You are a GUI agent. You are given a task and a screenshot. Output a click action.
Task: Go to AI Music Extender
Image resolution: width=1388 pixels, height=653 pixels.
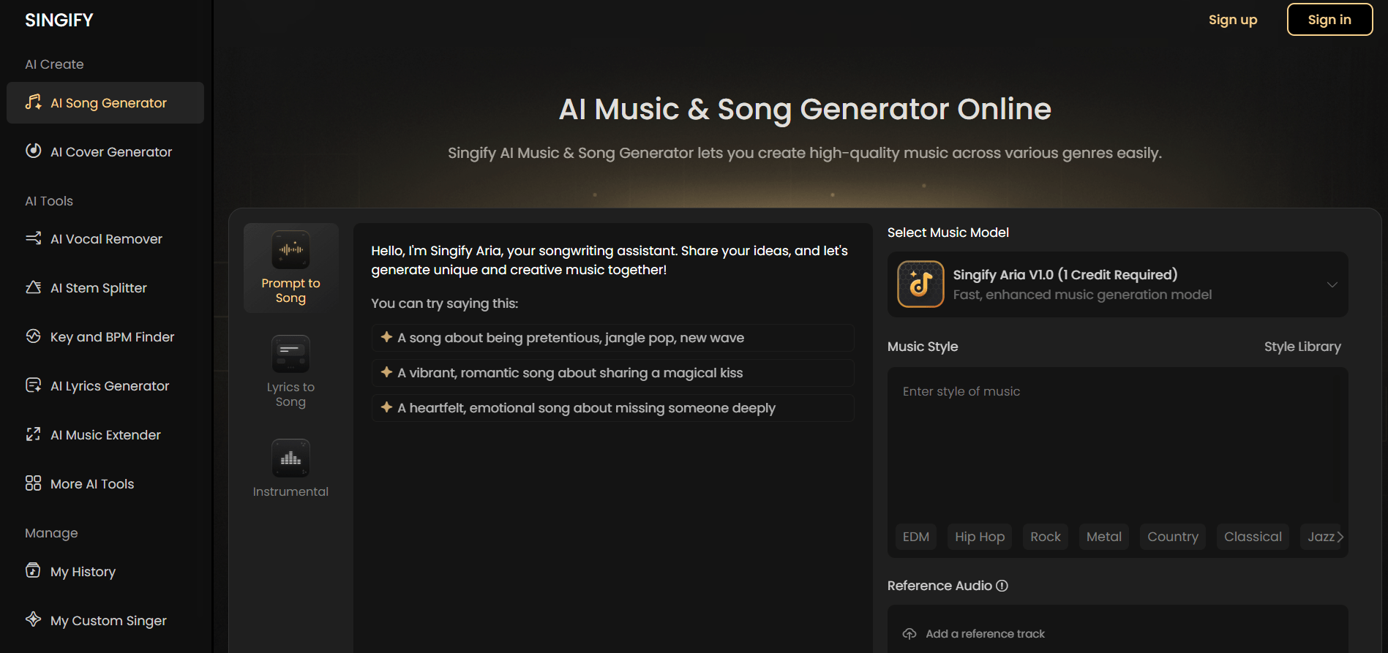[x=105, y=435]
